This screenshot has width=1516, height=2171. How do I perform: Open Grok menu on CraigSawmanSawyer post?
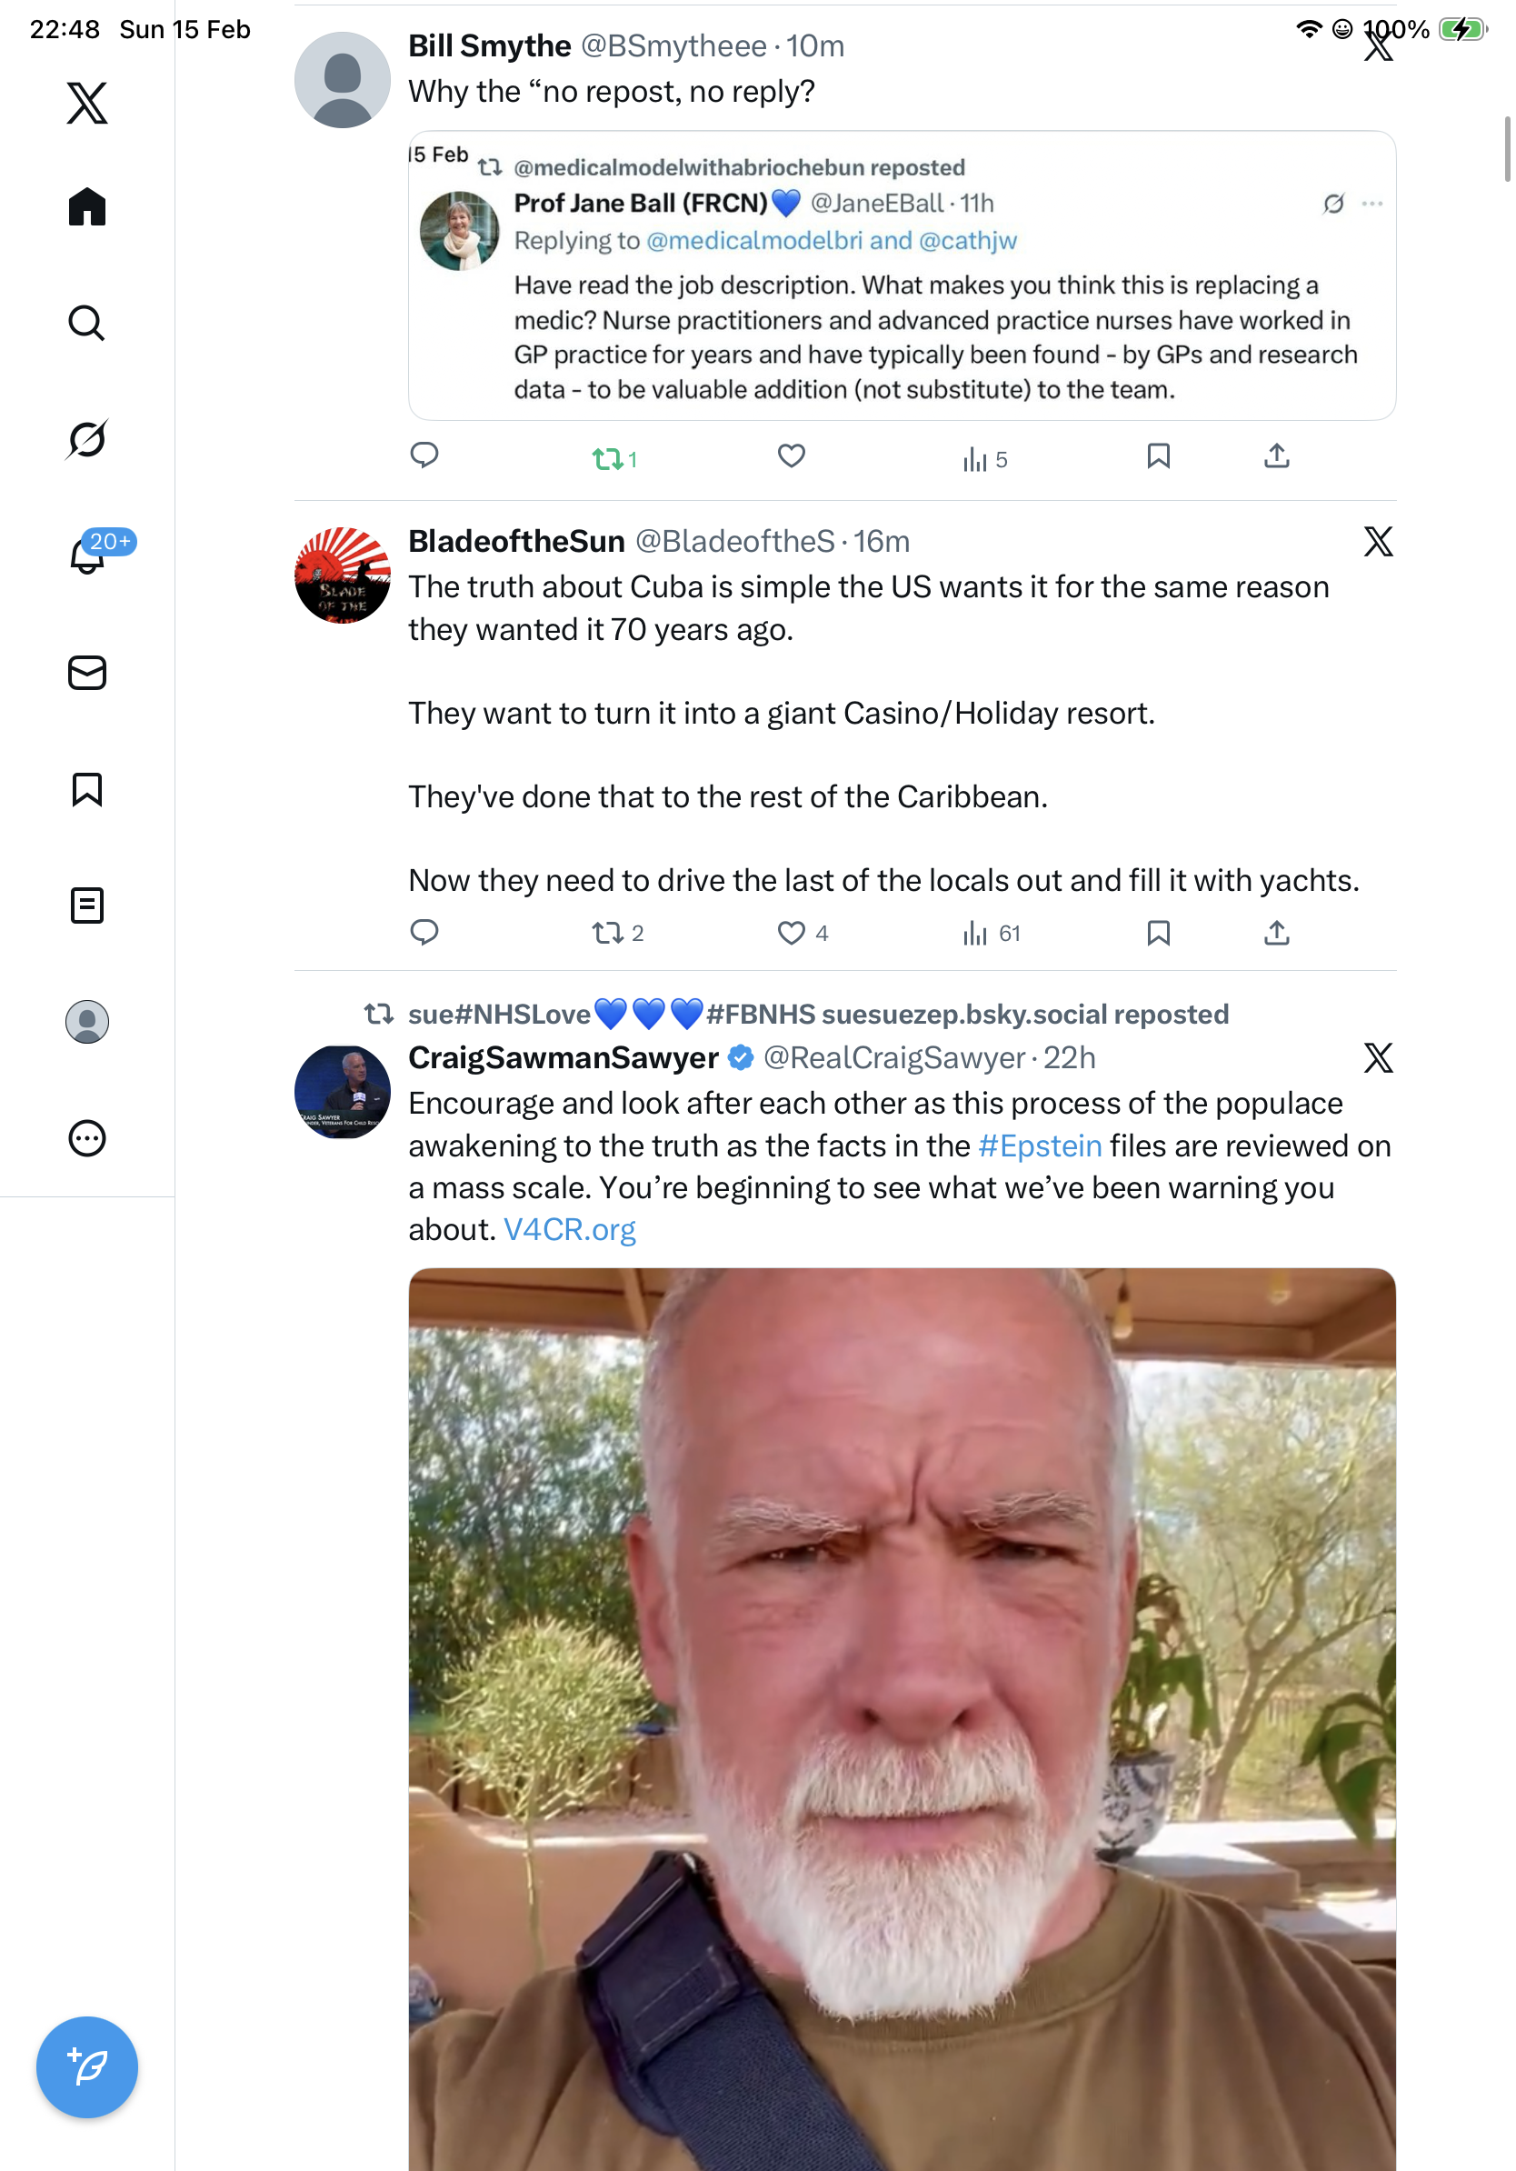(1378, 1058)
